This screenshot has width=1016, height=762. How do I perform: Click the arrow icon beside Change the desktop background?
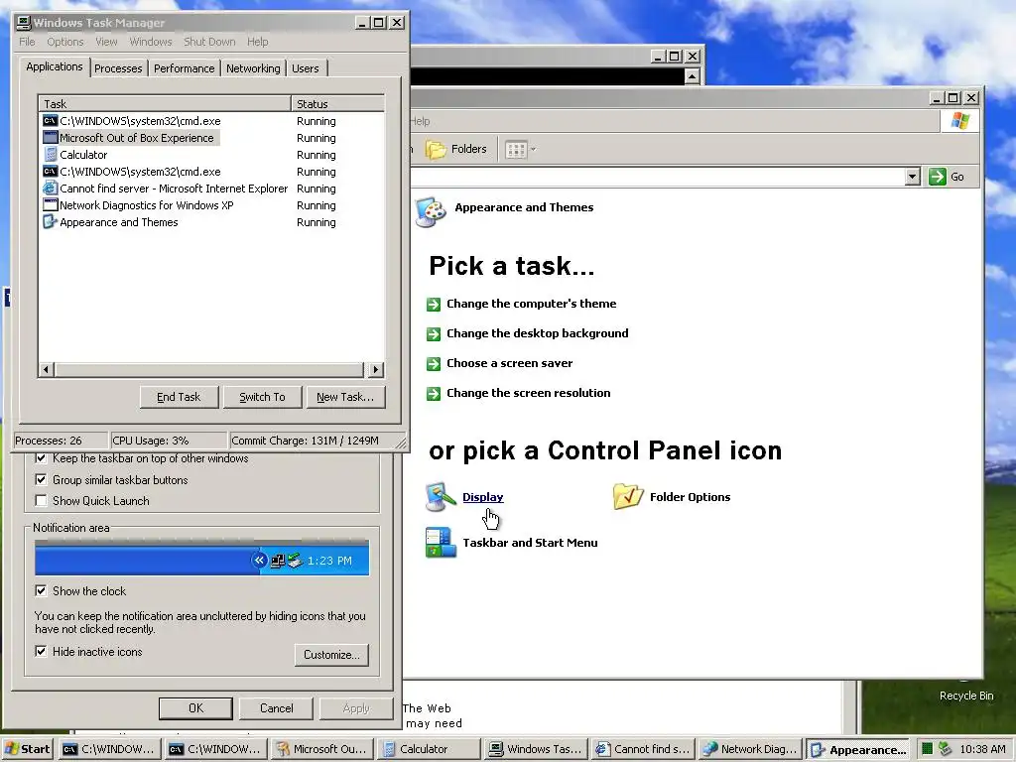(434, 333)
